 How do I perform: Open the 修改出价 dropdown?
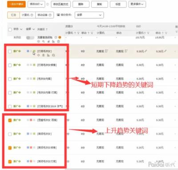(36, 4)
